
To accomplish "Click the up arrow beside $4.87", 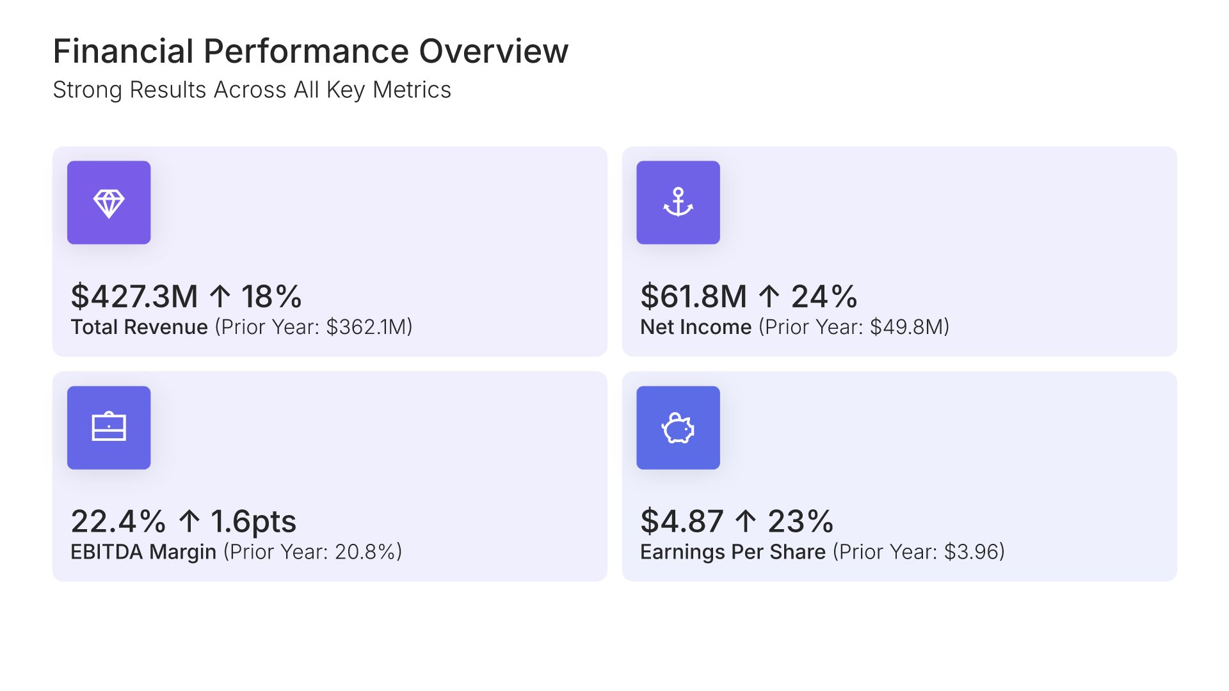I will [745, 521].
